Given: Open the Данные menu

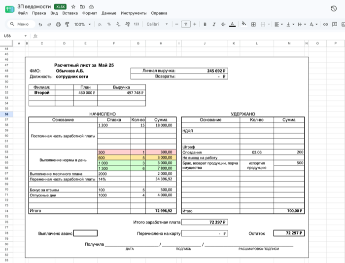Looking at the screenshot, I should tap(109, 13).
